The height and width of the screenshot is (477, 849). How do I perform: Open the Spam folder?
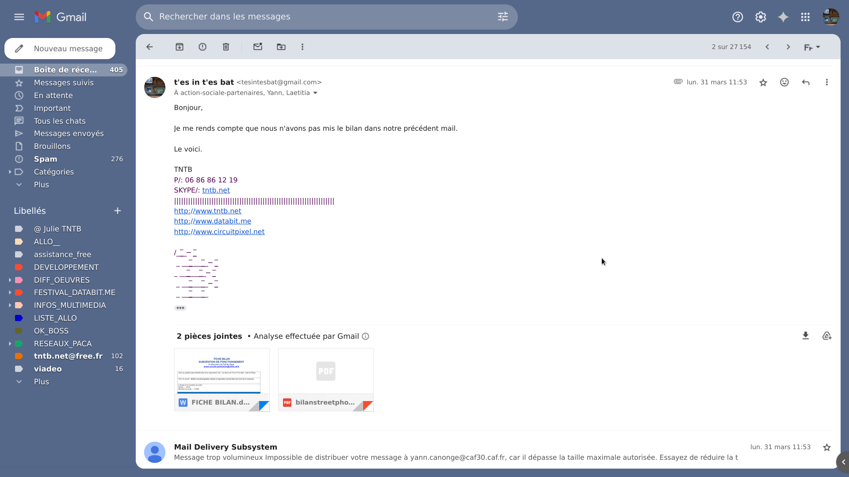coord(46,159)
